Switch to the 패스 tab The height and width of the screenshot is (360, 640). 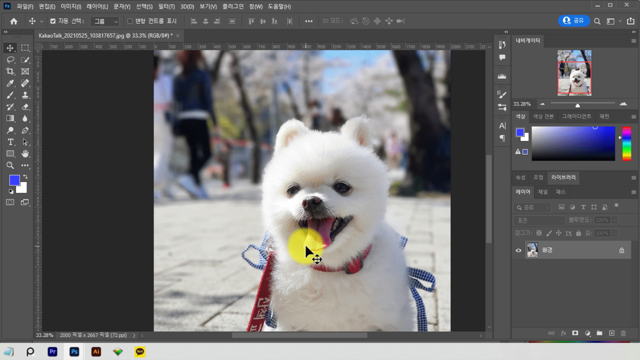click(x=560, y=192)
